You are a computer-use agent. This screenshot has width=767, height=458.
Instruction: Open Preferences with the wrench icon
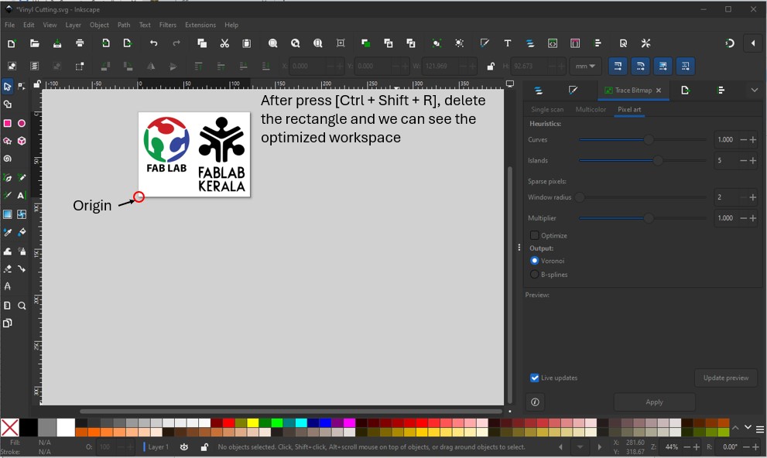645,43
